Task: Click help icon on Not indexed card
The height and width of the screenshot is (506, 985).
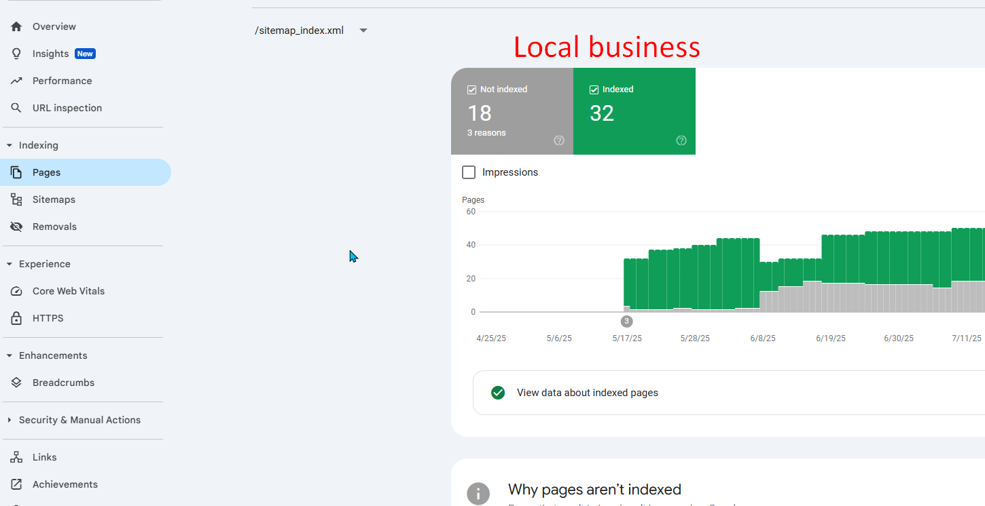Action: tap(559, 140)
